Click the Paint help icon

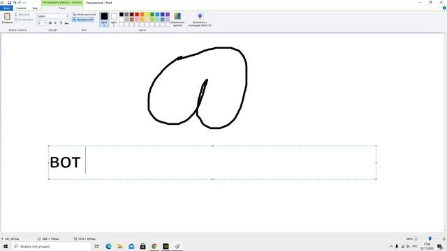pos(444,8)
